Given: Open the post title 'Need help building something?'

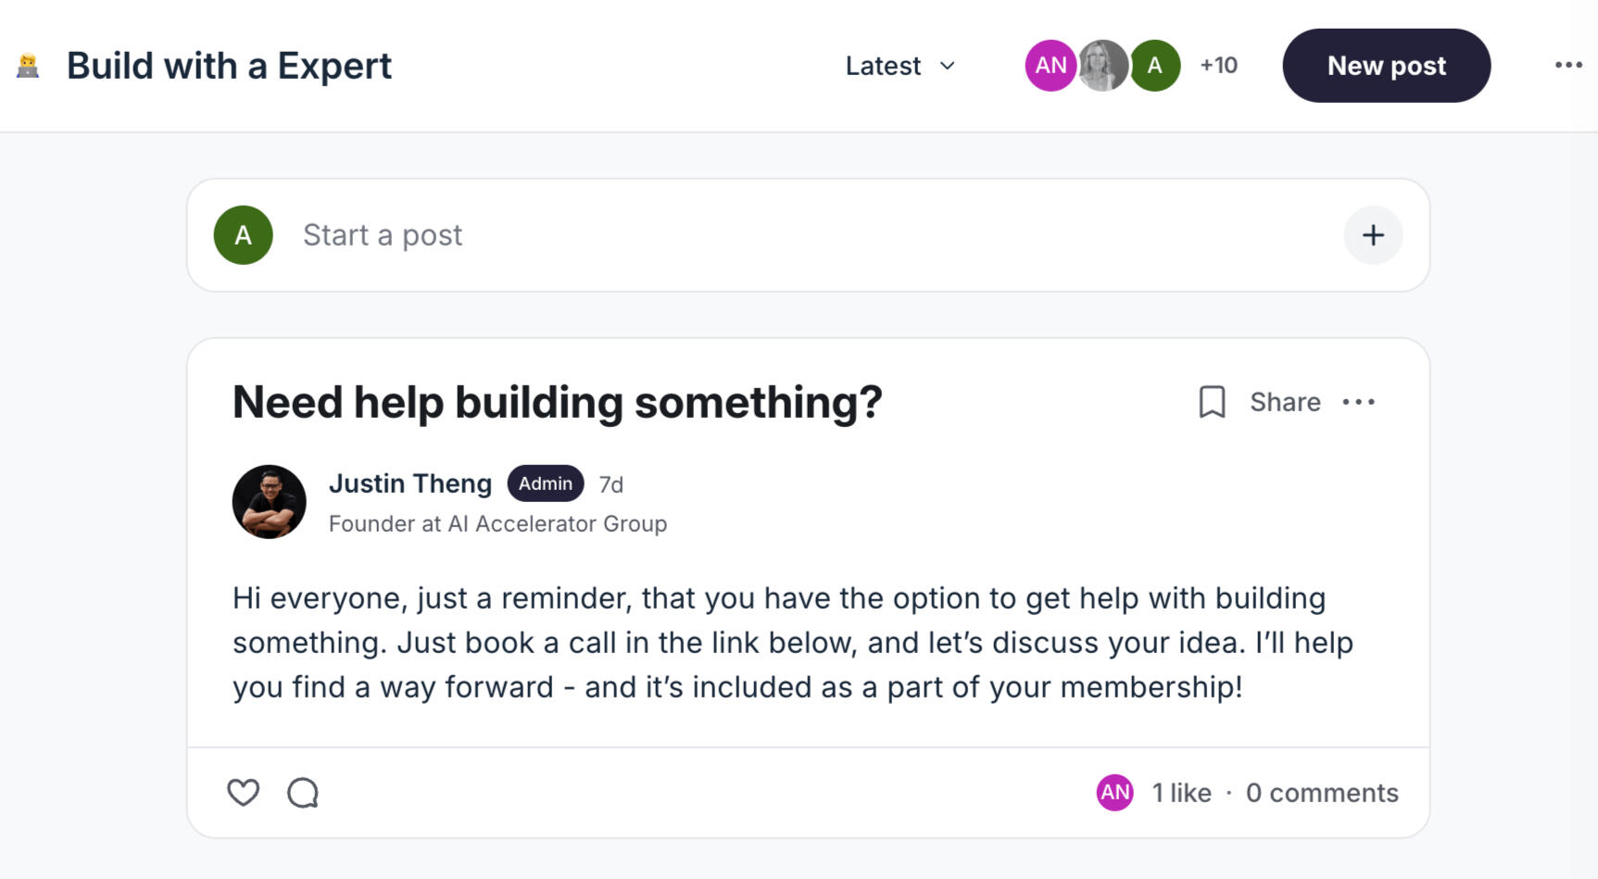Looking at the screenshot, I should (557, 402).
